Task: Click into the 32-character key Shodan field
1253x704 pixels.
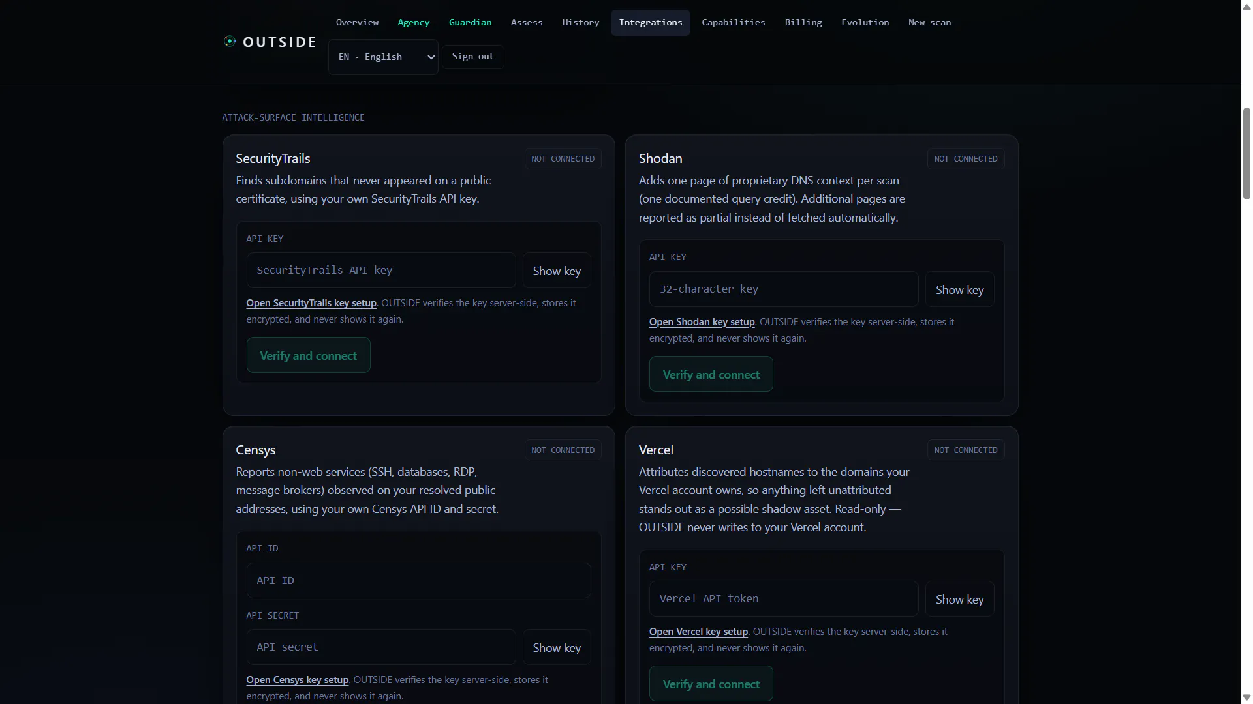Action: click(783, 289)
